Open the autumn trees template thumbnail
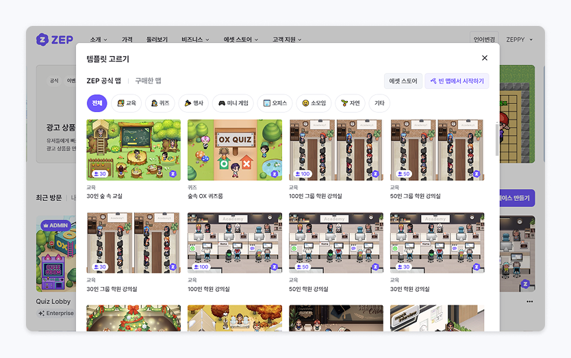The height and width of the screenshot is (358, 571). tap(235, 318)
